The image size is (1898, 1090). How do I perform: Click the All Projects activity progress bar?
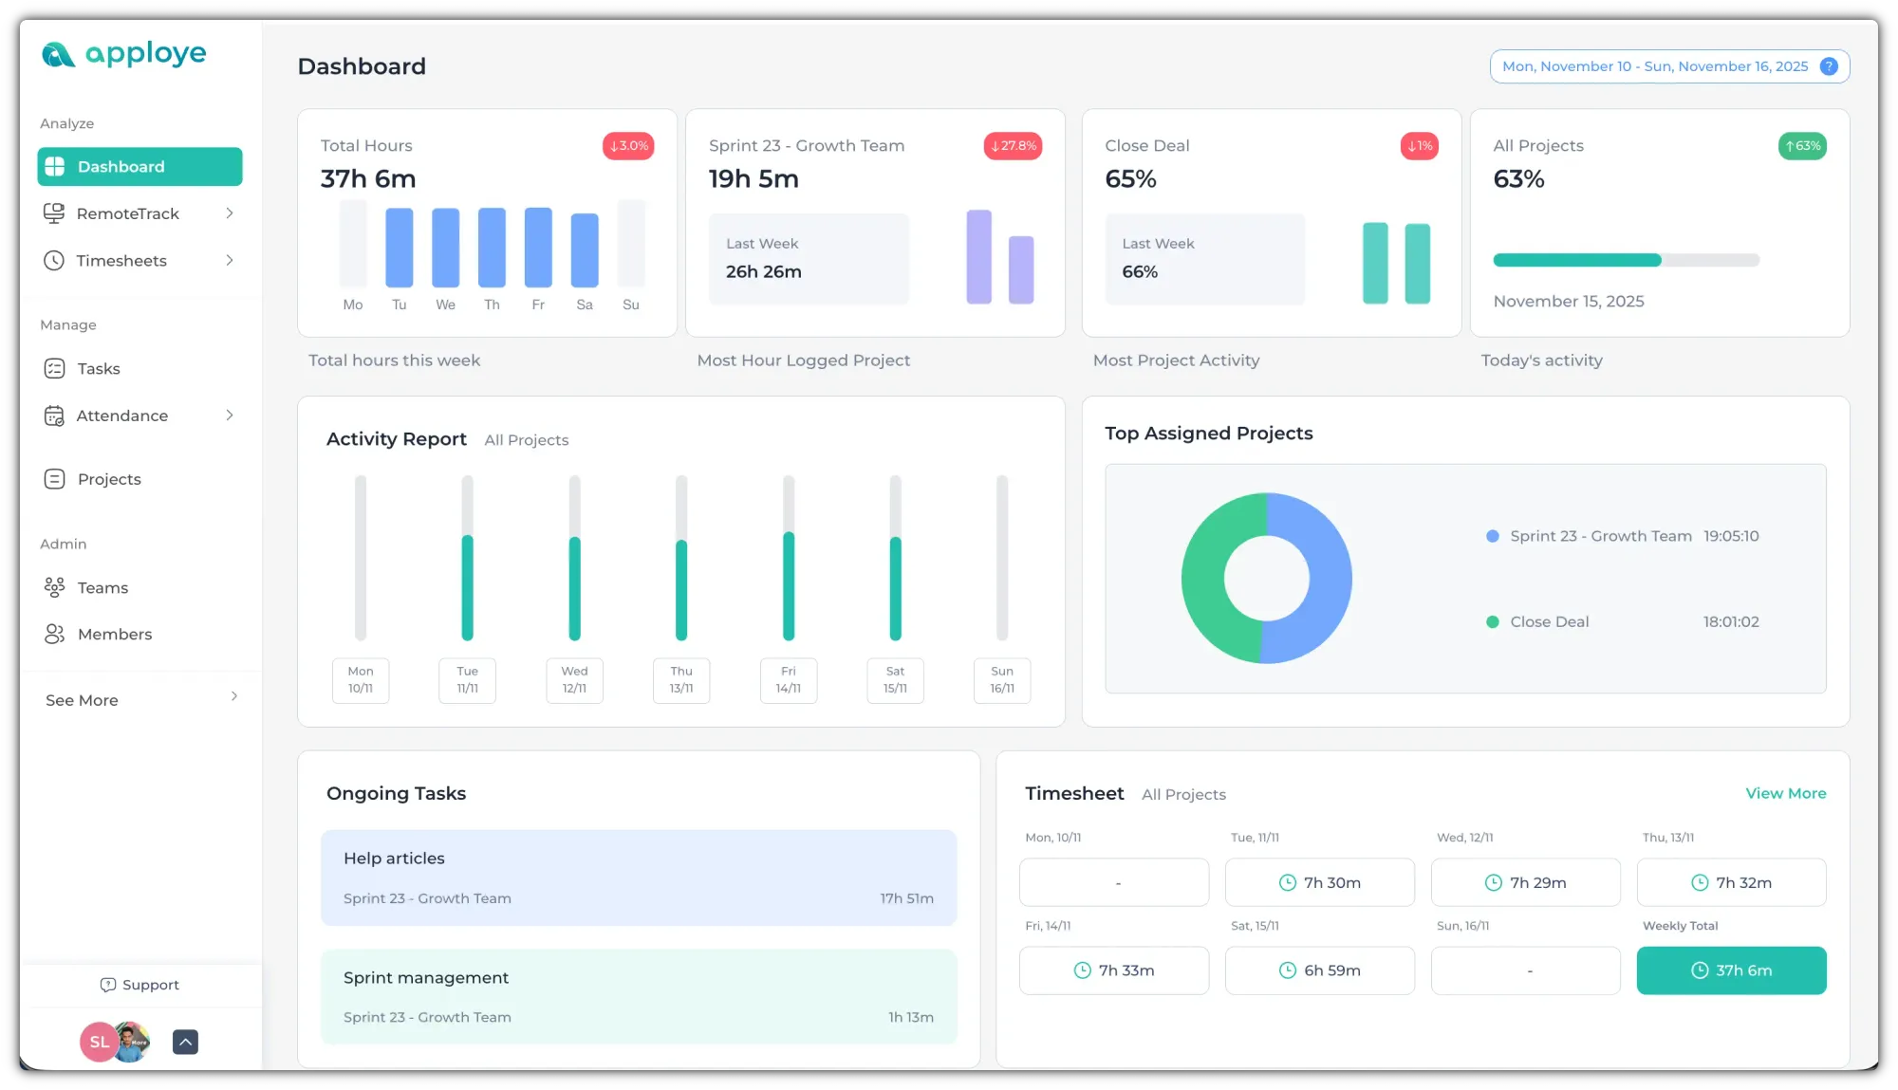click(x=1626, y=260)
